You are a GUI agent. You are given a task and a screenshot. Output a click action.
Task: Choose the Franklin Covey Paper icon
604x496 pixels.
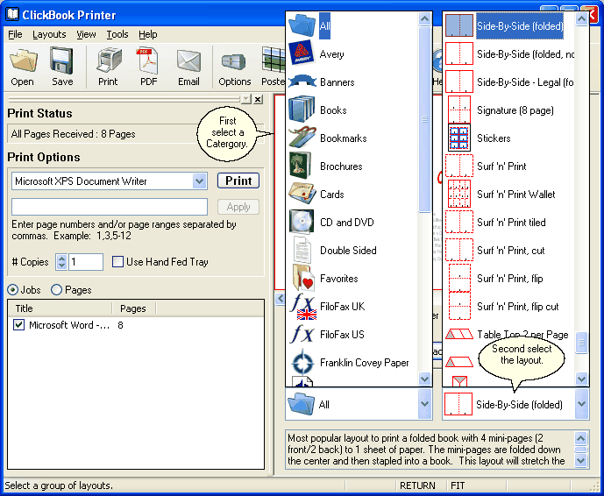[x=302, y=363]
